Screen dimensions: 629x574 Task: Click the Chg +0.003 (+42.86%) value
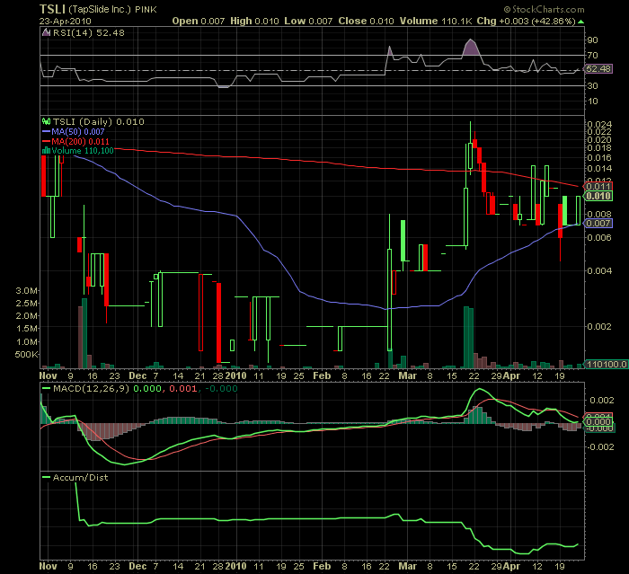coord(527,21)
